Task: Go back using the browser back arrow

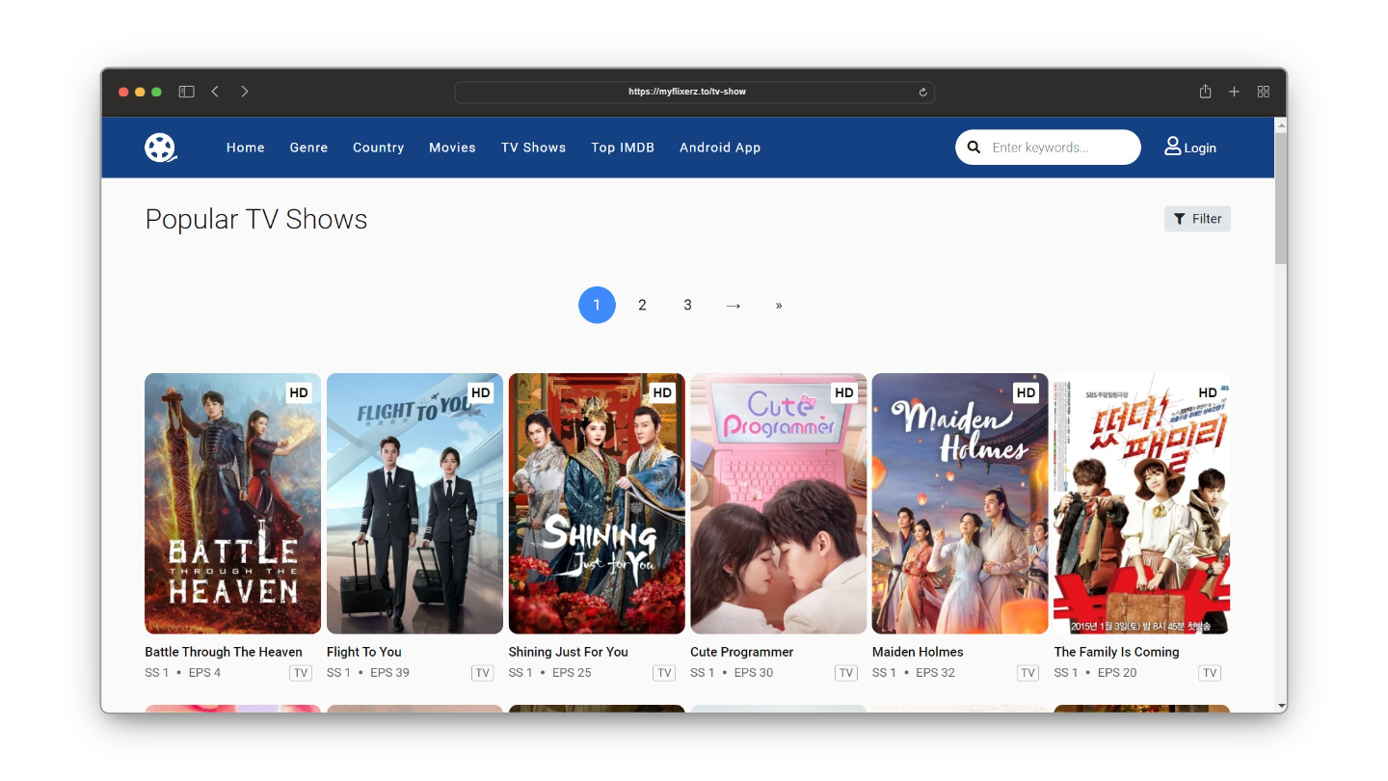Action: 215,92
